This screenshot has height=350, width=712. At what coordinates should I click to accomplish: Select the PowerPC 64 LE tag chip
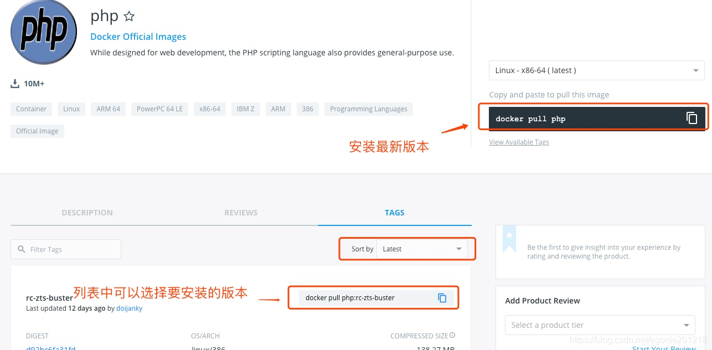tap(159, 109)
